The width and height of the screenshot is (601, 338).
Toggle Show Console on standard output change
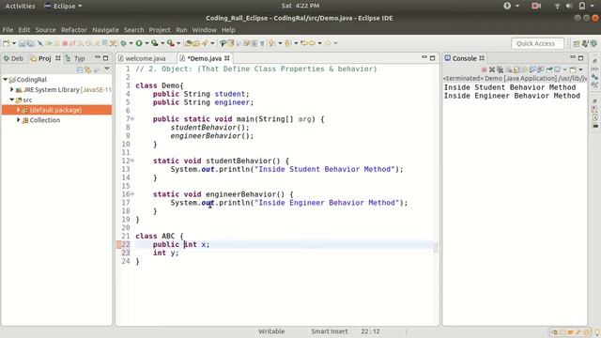point(532,69)
